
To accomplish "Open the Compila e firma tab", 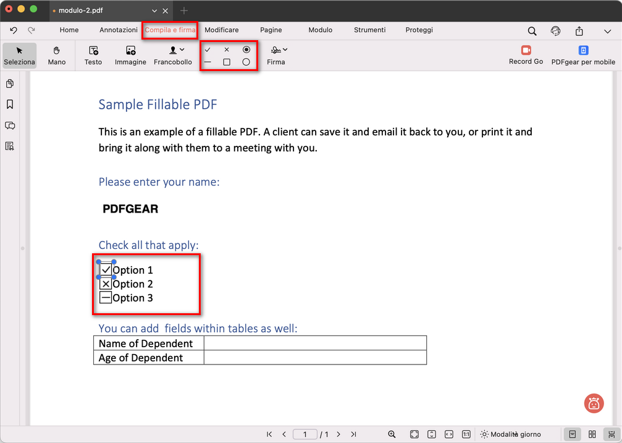I will (x=170, y=30).
